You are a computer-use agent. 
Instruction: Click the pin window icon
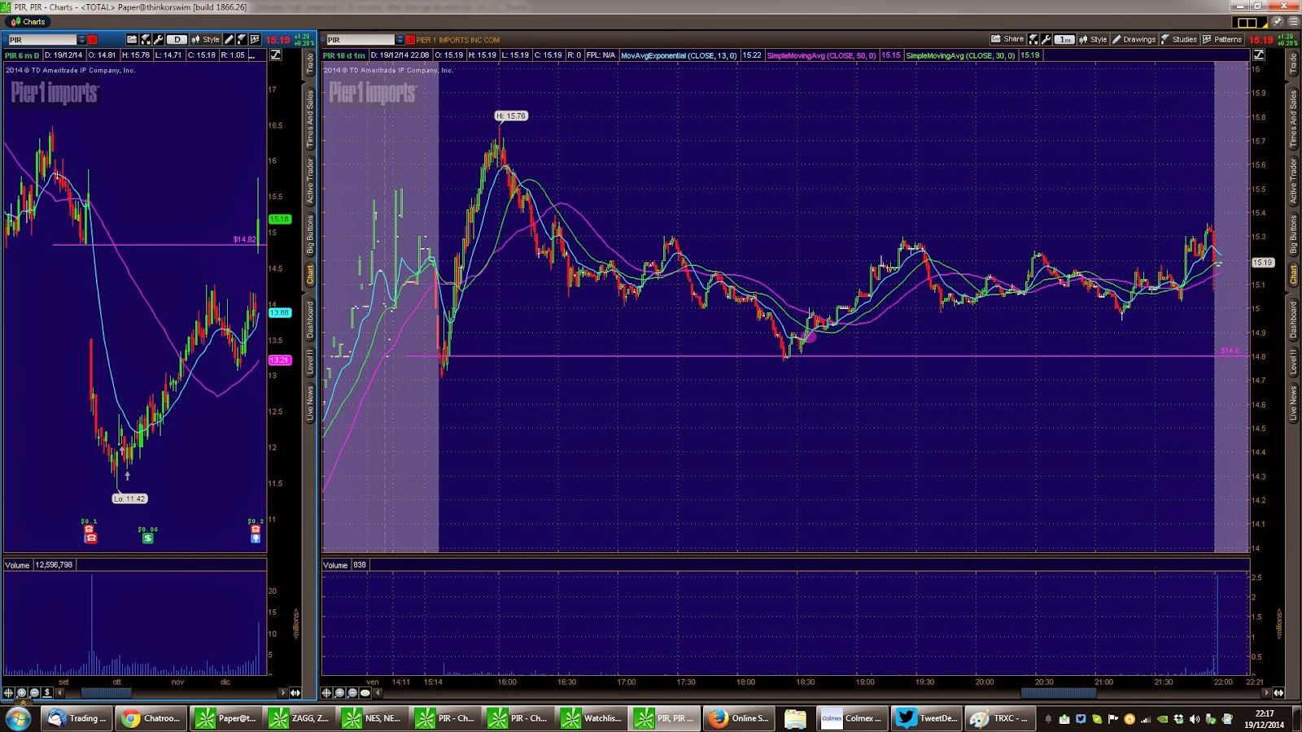point(1278,22)
